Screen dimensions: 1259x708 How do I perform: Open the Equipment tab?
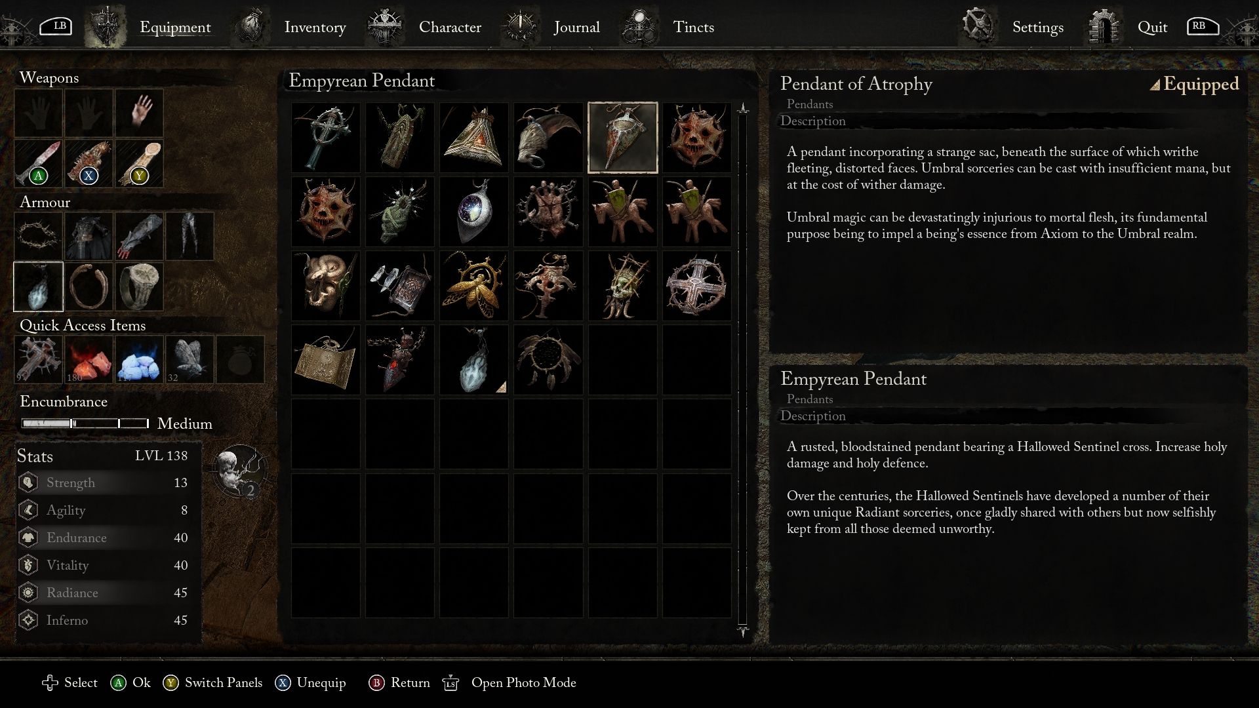[174, 27]
